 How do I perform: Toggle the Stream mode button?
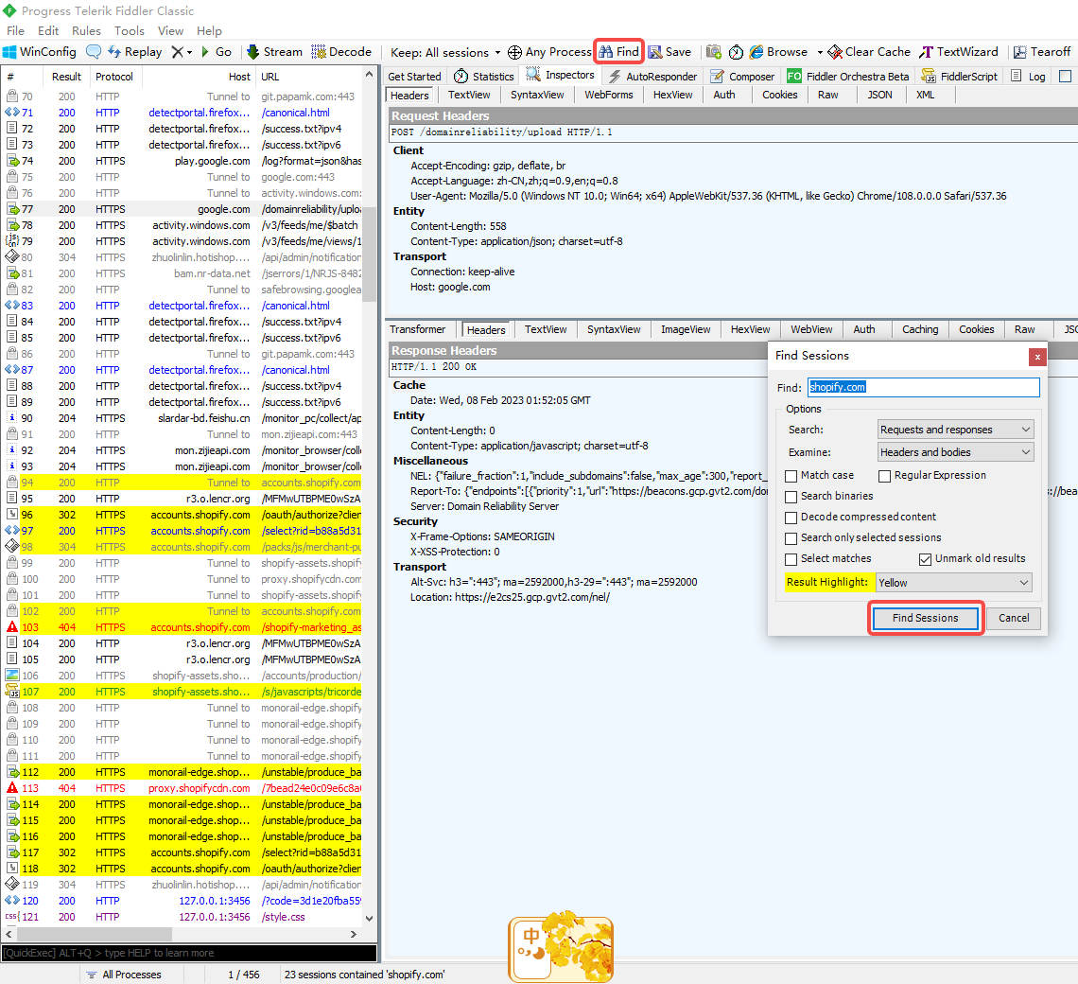pos(274,52)
